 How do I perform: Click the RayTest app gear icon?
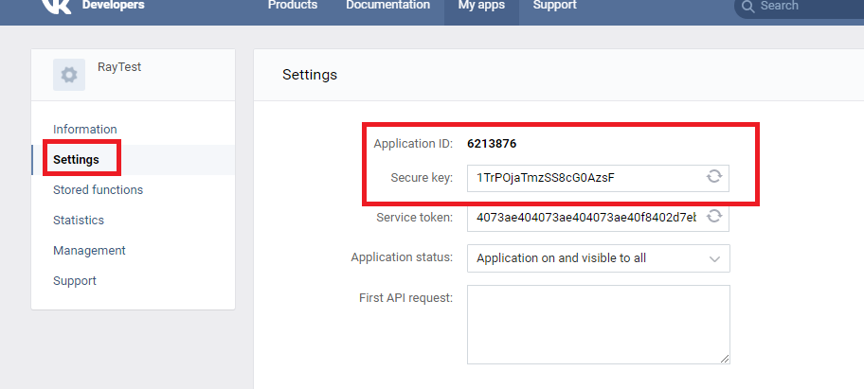click(x=69, y=75)
